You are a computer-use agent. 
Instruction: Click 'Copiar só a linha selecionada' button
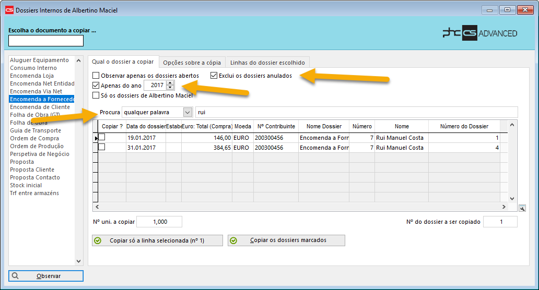click(157, 240)
